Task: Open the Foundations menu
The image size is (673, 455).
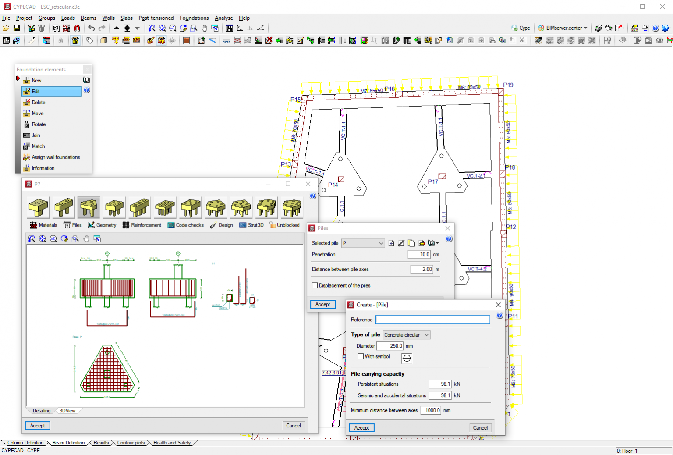Action: point(194,18)
